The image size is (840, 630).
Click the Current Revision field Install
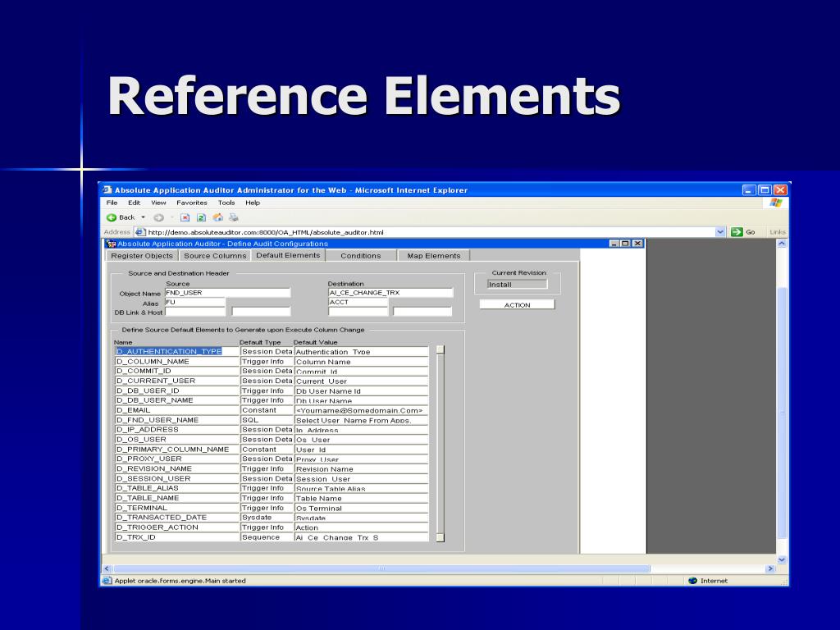tap(517, 285)
